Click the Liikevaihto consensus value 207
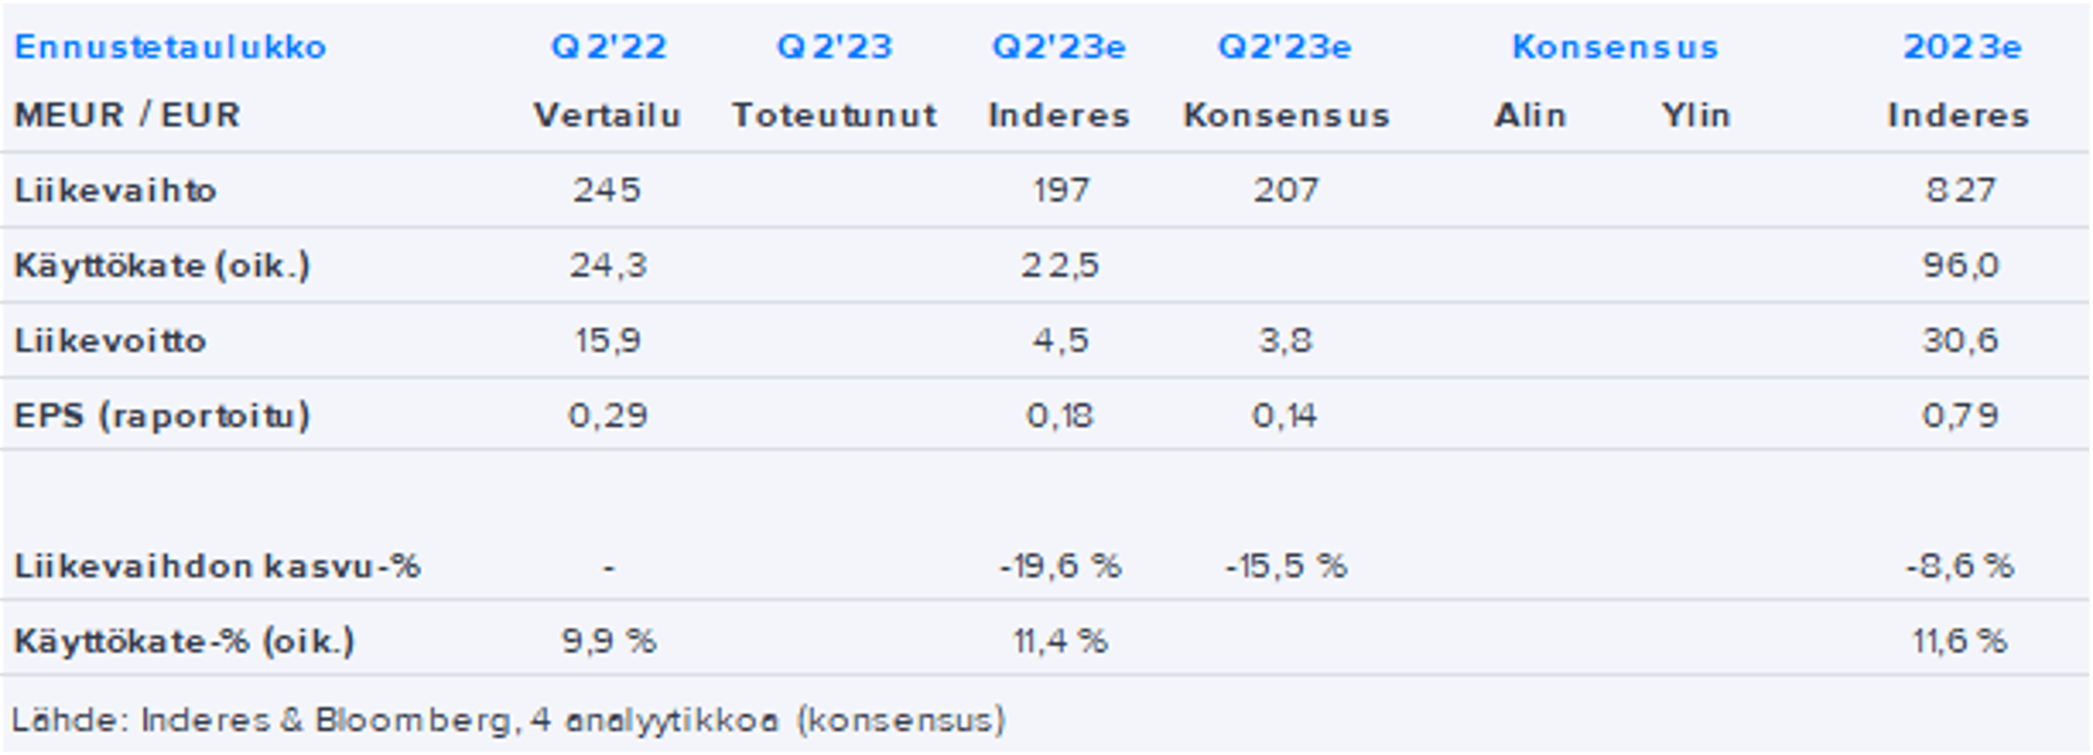Image resolution: width=2093 pixels, height=755 pixels. point(1285,190)
